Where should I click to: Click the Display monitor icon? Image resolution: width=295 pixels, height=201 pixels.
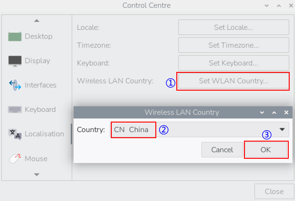15,61
